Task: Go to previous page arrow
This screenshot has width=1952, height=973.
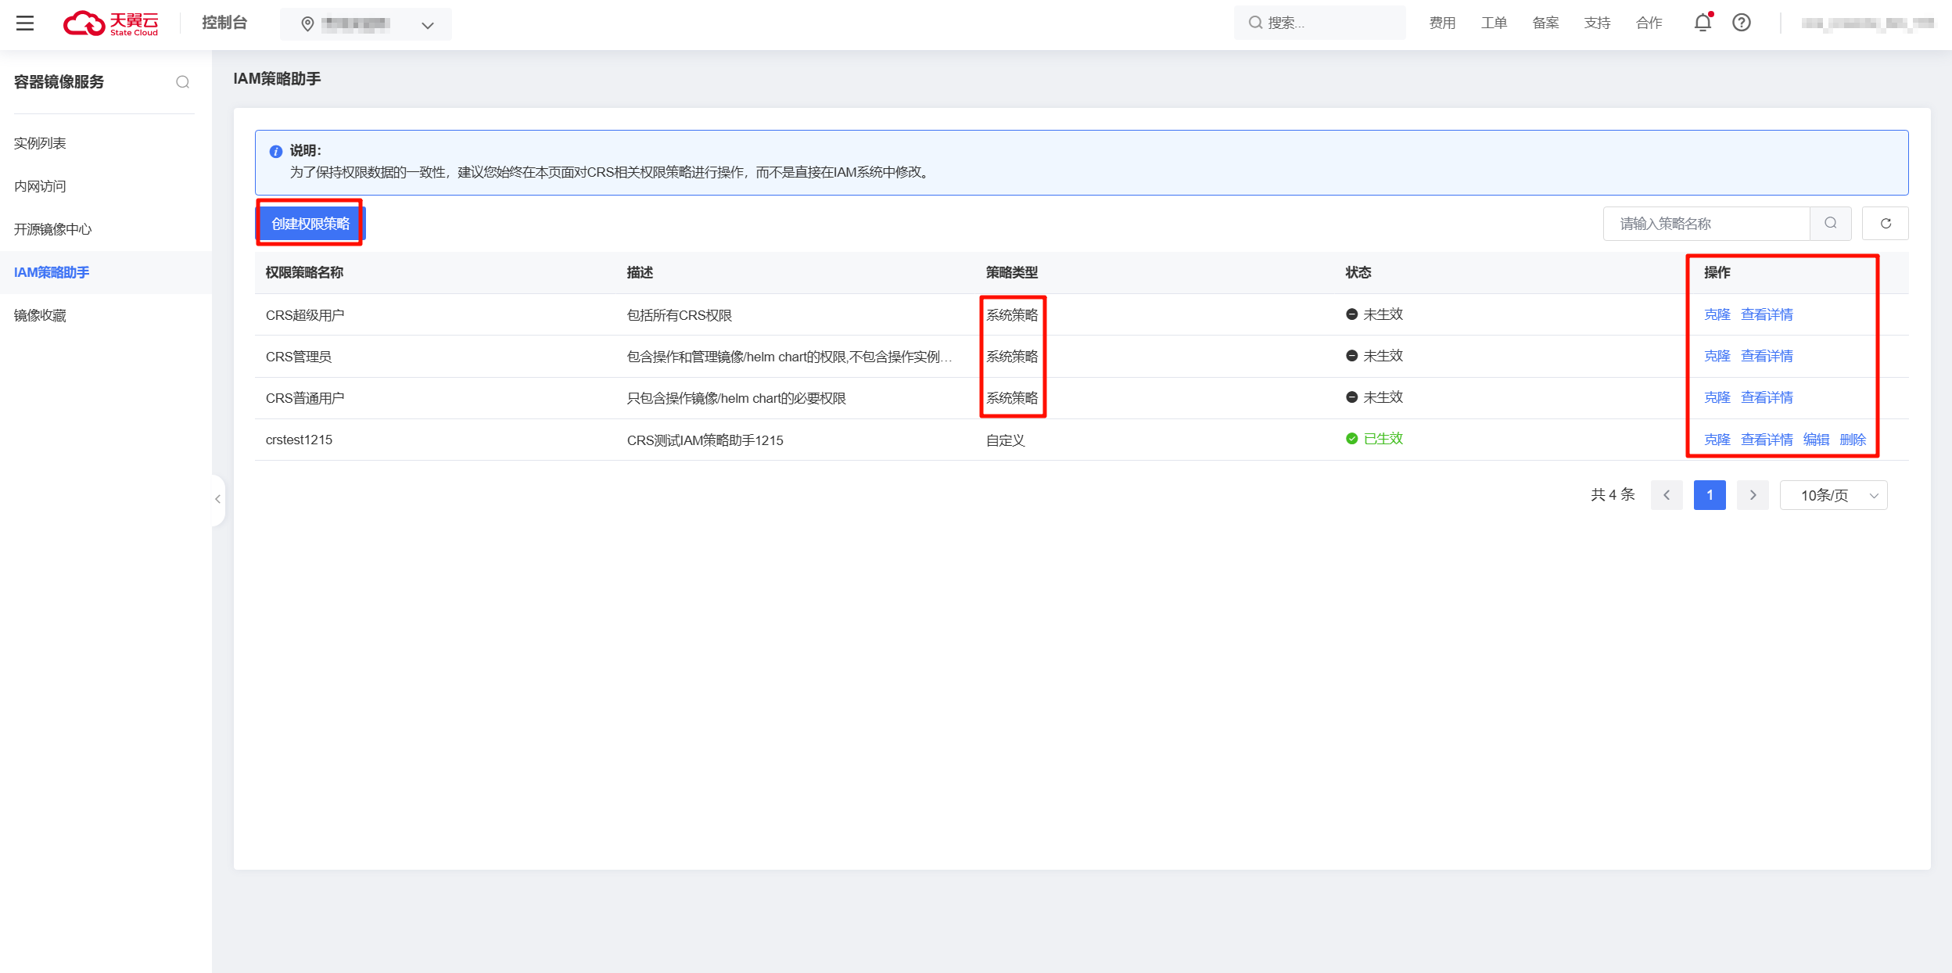Action: pyautogui.click(x=1667, y=495)
